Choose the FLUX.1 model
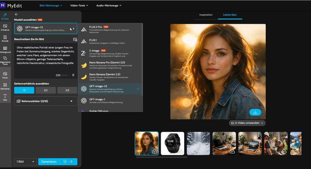 (110, 41)
